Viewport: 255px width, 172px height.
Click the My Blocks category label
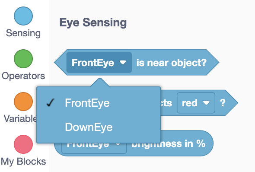(x=23, y=162)
